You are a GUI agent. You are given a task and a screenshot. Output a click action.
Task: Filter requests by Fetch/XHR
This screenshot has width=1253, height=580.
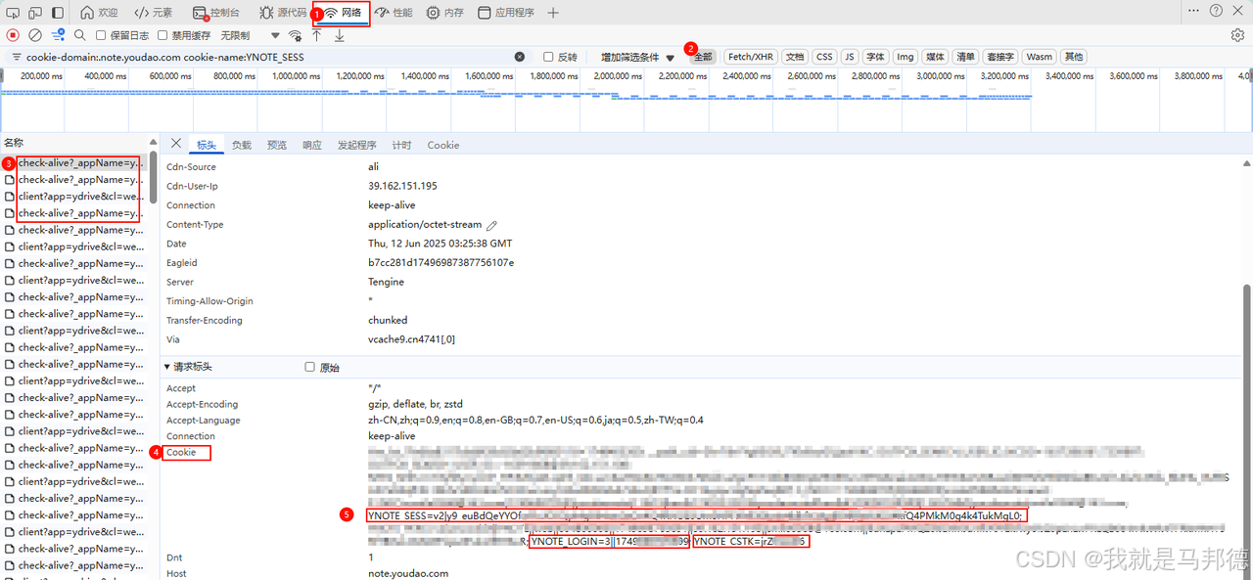(751, 57)
